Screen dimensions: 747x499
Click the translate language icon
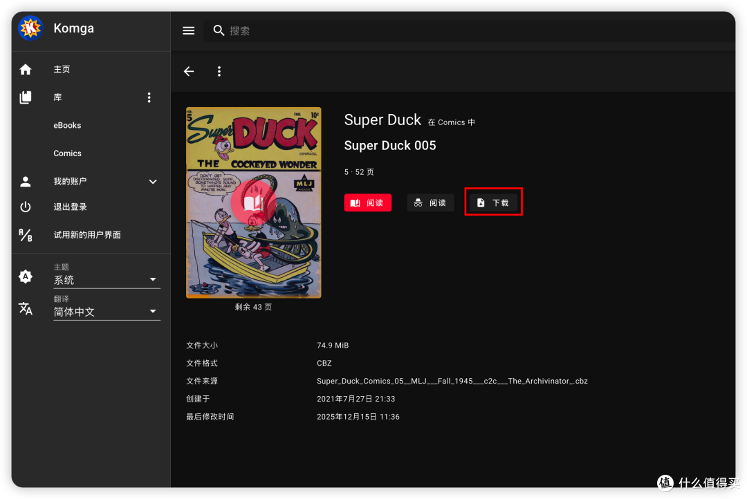tap(26, 308)
